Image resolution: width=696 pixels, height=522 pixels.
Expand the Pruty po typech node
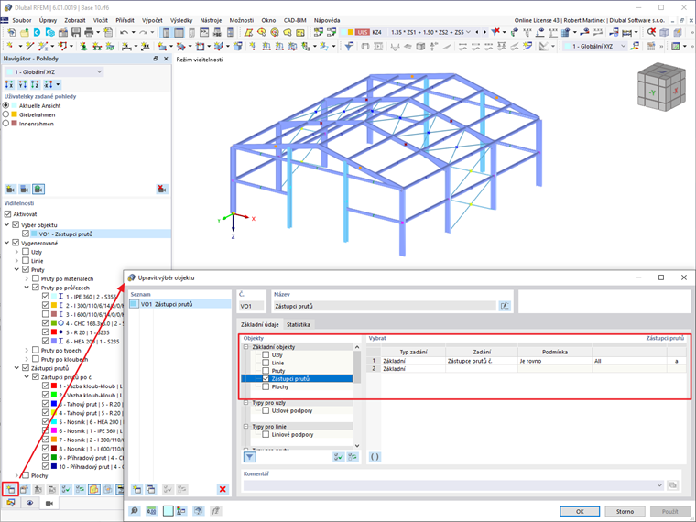tap(27, 350)
